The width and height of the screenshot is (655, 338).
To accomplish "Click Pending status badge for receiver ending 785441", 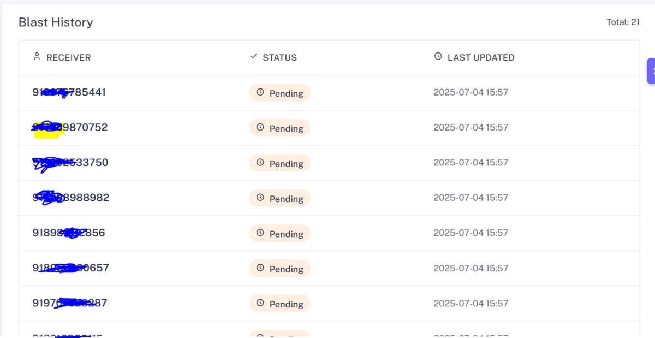I will click(x=280, y=93).
